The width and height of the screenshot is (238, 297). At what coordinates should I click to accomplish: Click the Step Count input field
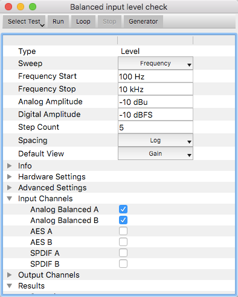click(x=155, y=127)
